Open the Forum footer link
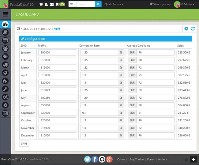Image resolution: width=199 pixels, height=165 pixels. [x=151, y=159]
